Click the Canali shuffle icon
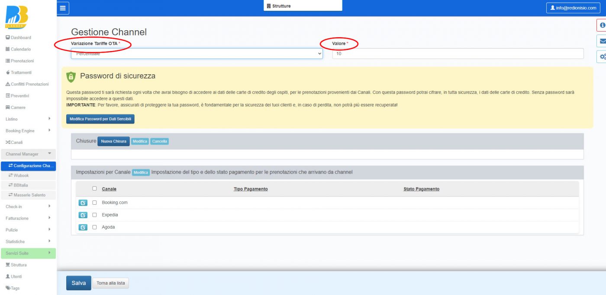This screenshot has width=606, height=295. pos(8,143)
